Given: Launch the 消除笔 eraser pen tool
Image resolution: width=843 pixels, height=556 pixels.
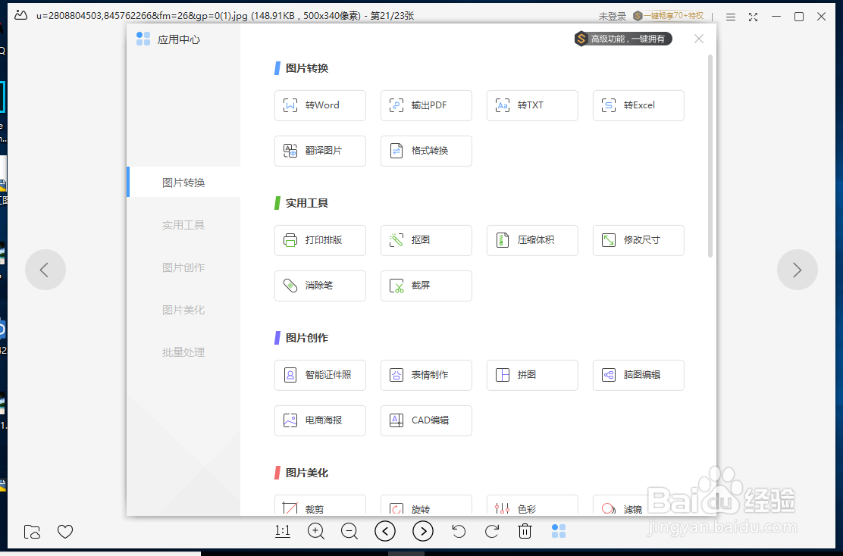Looking at the screenshot, I should coord(320,286).
